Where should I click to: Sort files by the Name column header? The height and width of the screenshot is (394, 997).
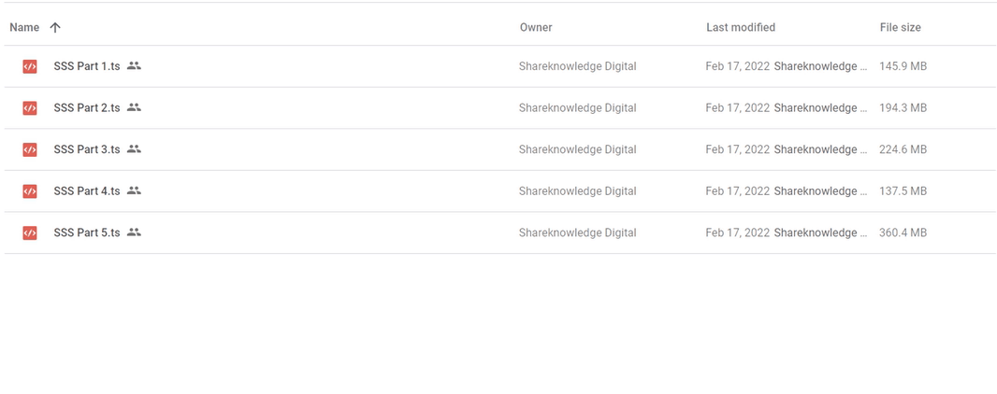(x=24, y=27)
